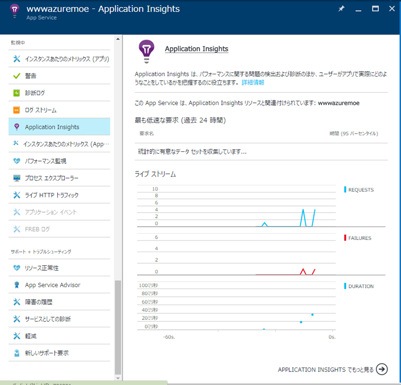Click the -60s. axis label
401x385 pixels.
point(169,337)
